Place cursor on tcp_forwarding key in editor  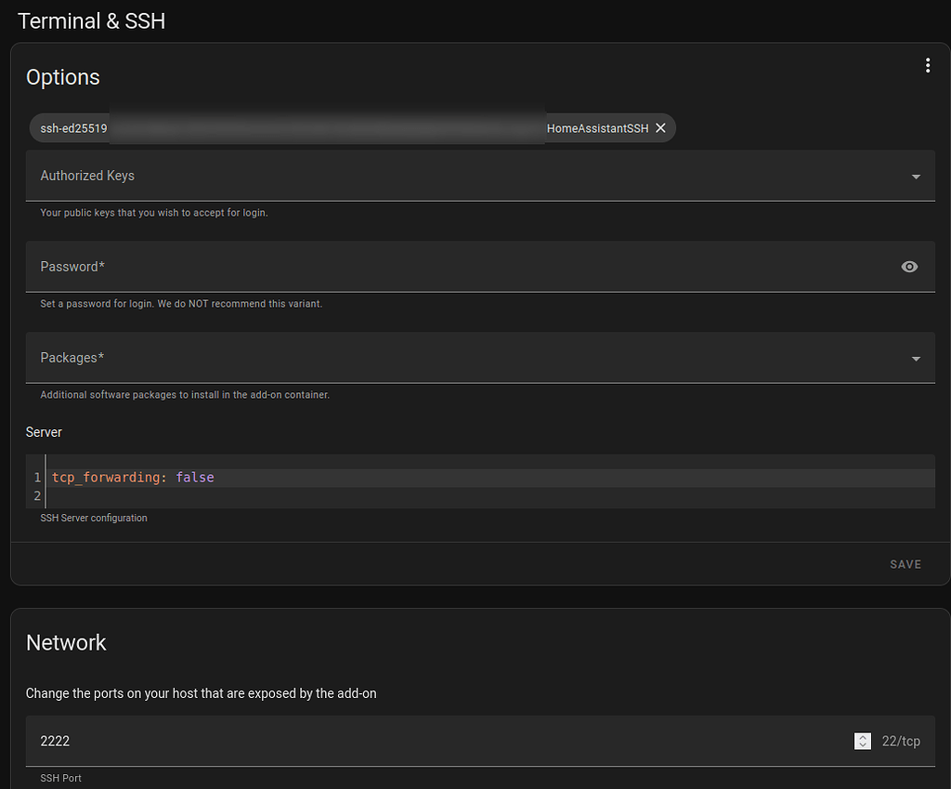(x=106, y=478)
